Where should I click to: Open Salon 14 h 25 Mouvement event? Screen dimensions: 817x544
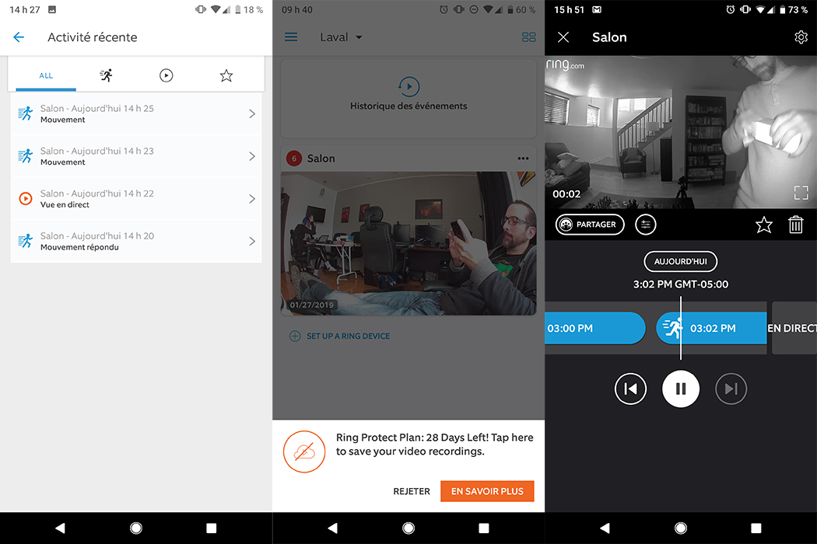pos(136,114)
